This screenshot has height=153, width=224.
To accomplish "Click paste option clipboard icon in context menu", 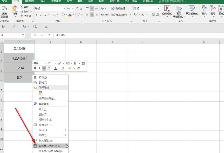I will (x=41, y=93).
